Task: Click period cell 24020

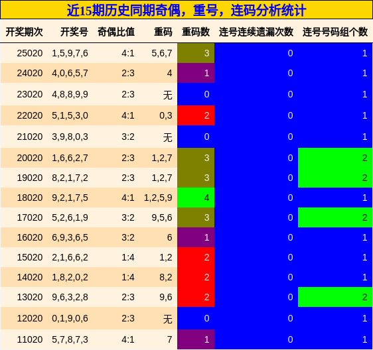Action: pos(30,73)
